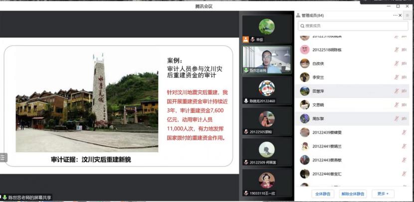Click the microphone icon next to 20122446曾宝汇
This screenshot has height=202, width=414.
pyautogui.click(x=404, y=174)
